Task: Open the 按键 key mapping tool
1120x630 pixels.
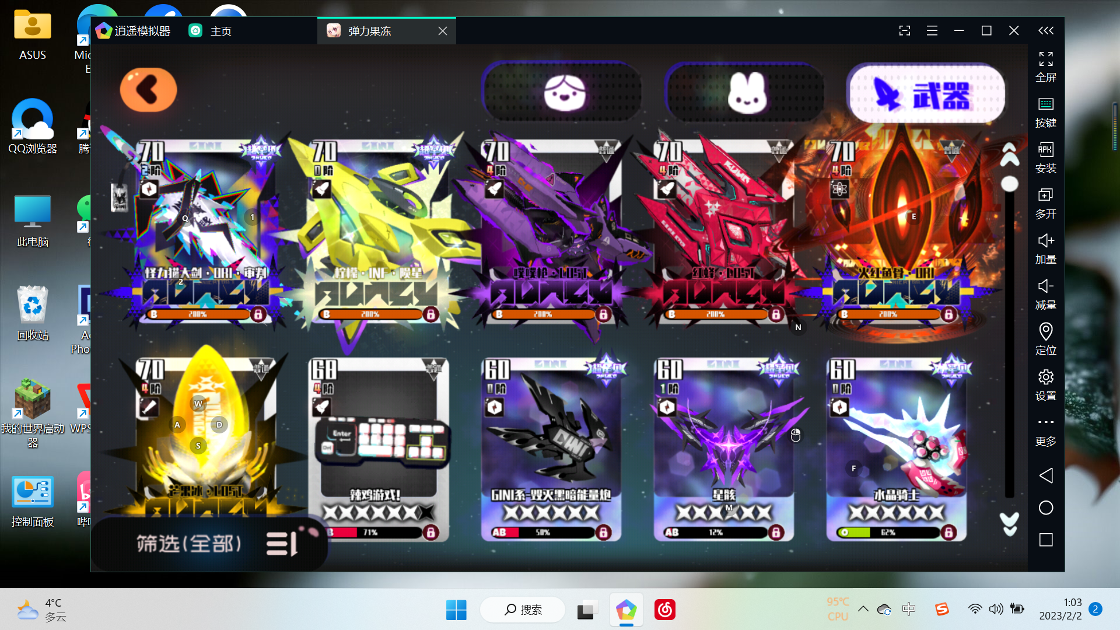Action: 1045,112
